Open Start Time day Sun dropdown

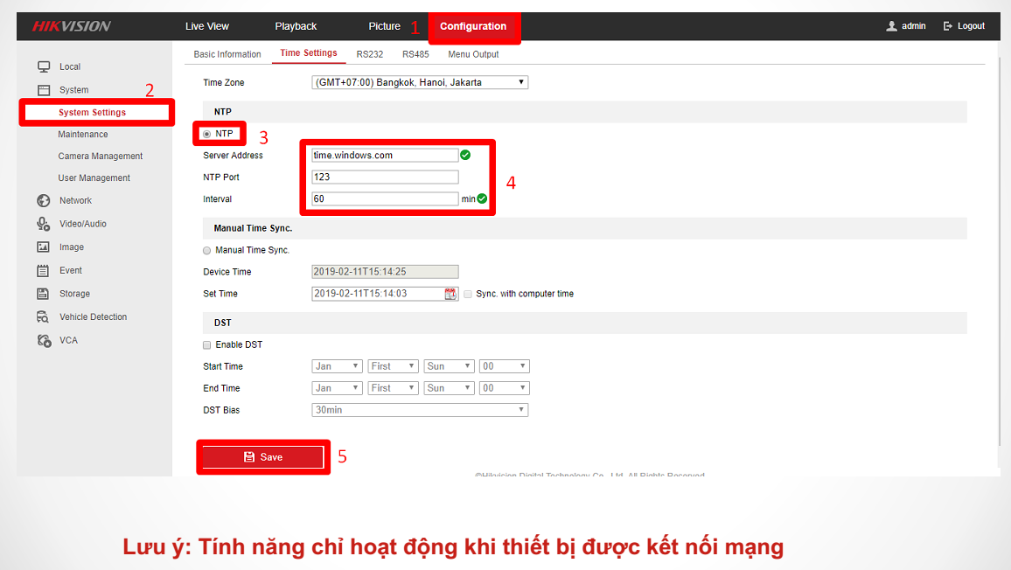click(x=450, y=366)
